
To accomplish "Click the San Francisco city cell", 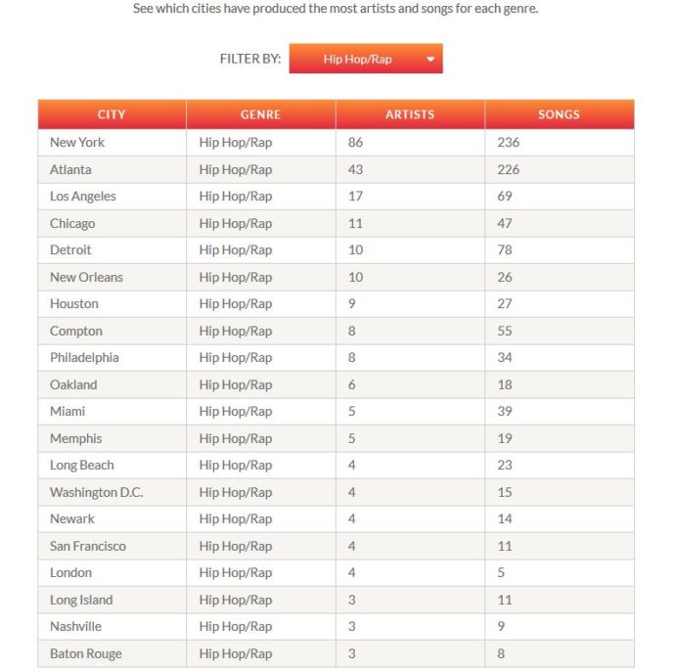I will [112, 546].
